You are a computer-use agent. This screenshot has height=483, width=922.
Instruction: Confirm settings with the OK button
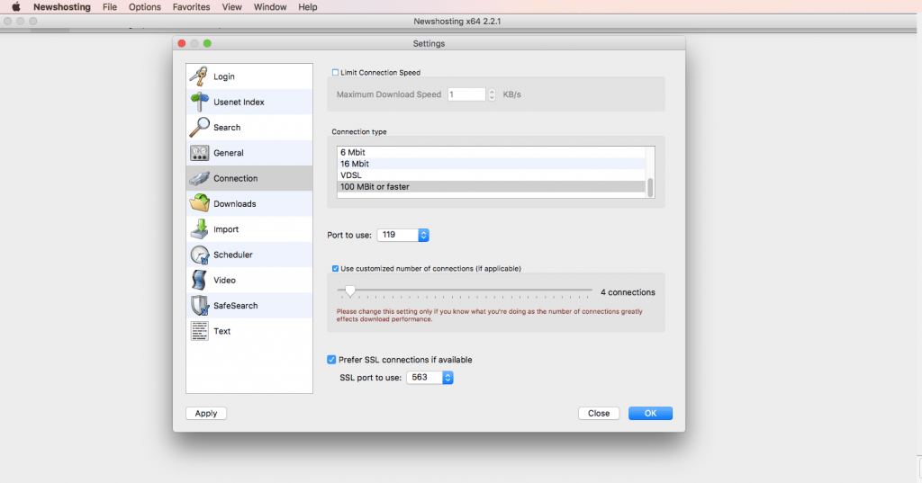[x=650, y=413]
